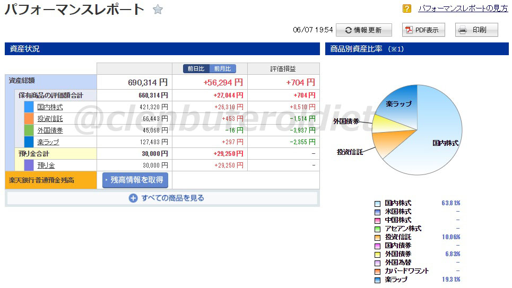Viewport: 512px width, 288px height.
Task: Click the 楽ラップ legend color box
Action: 377,280
